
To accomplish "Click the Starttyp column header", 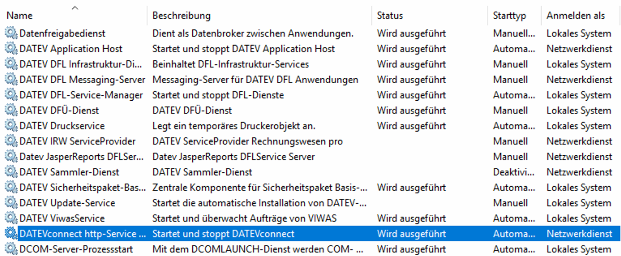I will [x=509, y=15].
